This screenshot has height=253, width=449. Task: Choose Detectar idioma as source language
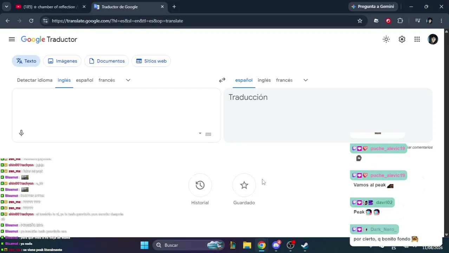[35, 80]
